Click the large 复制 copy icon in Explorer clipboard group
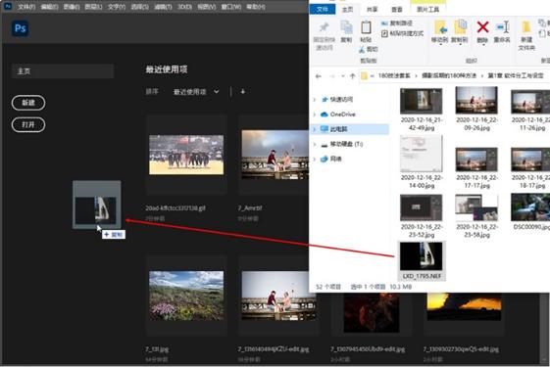The image size is (550, 367). coord(346,27)
